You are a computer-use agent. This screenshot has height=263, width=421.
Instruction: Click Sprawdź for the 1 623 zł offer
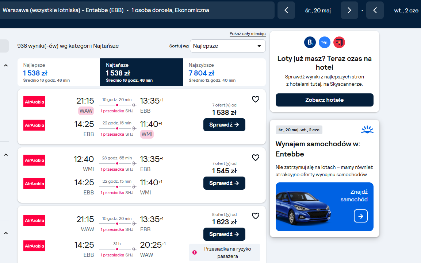pyautogui.click(x=224, y=234)
